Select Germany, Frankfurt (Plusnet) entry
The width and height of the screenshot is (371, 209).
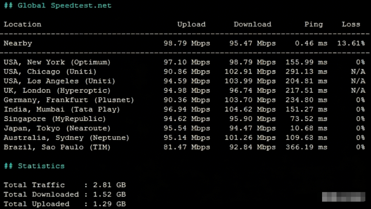pos(69,100)
